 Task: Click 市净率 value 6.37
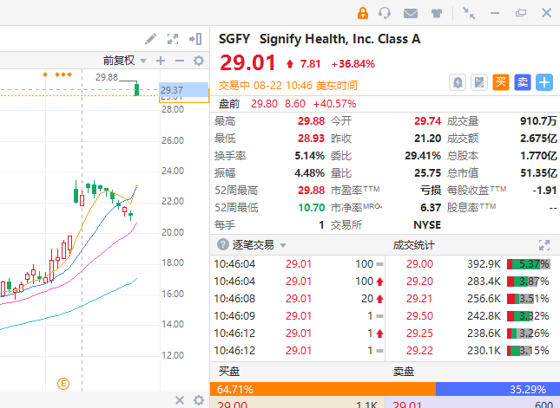pyautogui.click(x=431, y=207)
